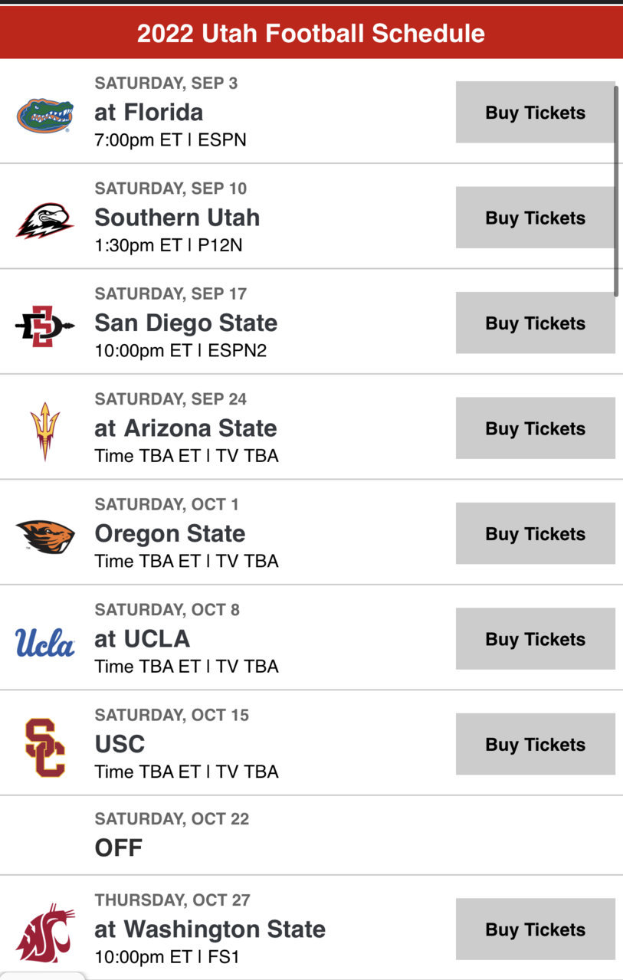Select the "at Washington State" game title
This screenshot has height=980, width=623.
click(x=210, y=929)
